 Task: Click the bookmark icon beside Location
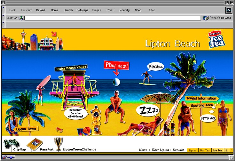click(21, 18)
